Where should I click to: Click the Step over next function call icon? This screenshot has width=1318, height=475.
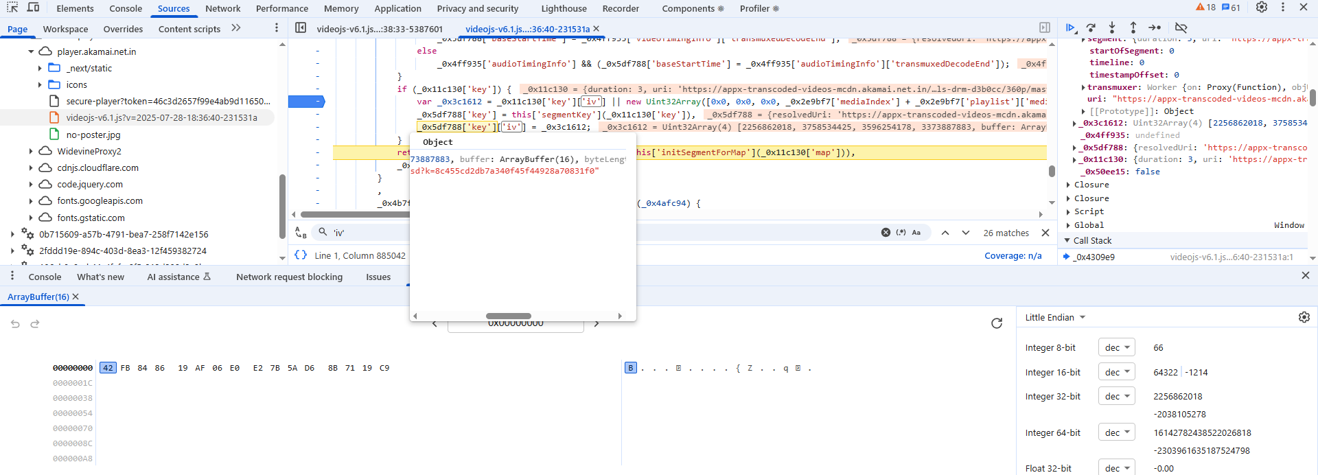(1091, 27)
